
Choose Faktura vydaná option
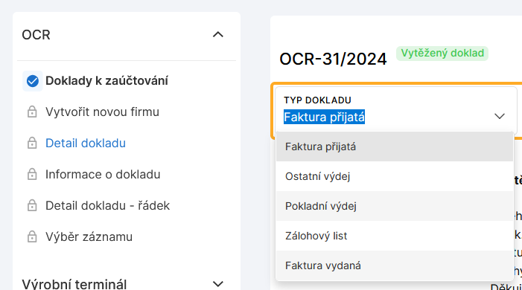395,265
